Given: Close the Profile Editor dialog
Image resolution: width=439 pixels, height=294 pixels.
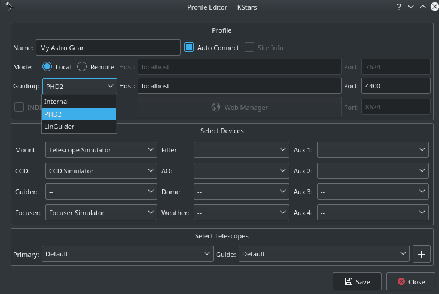Looking at the screenshot, I should click(410, 282).
